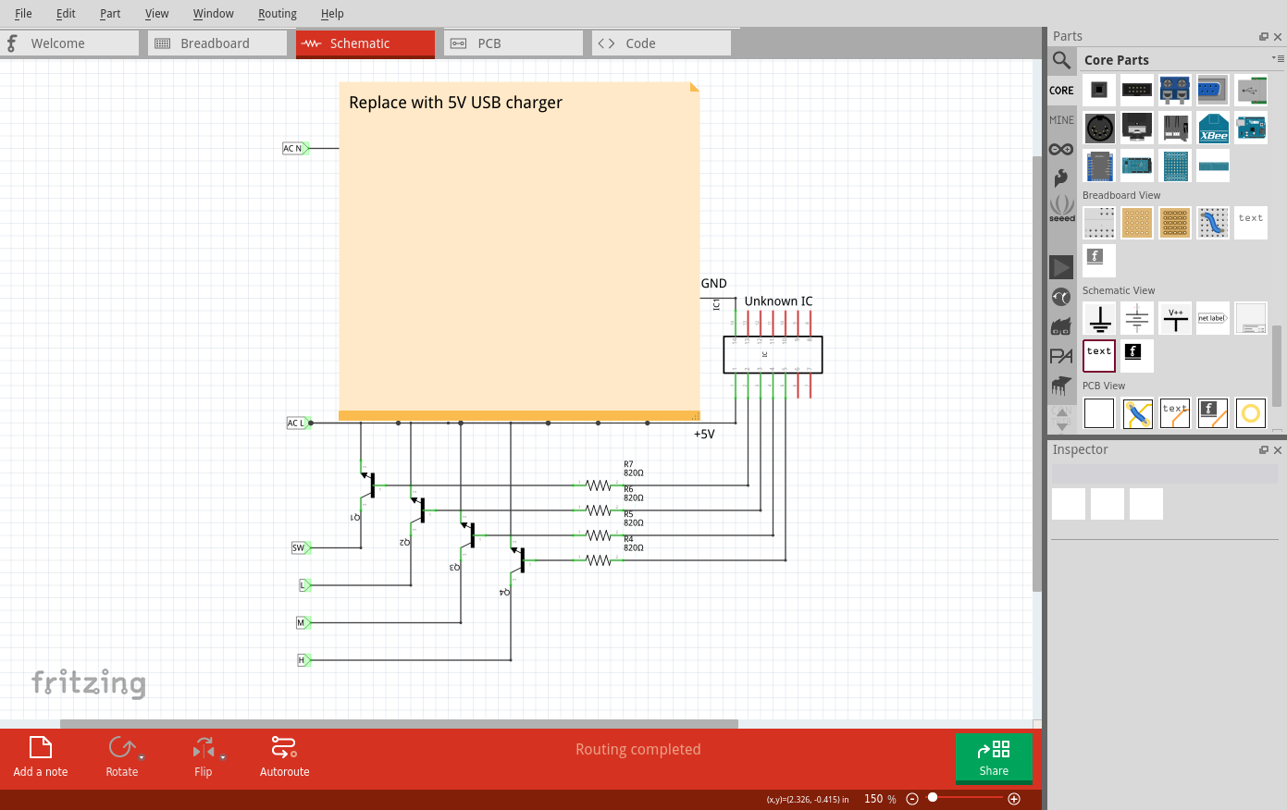Pick the XBee module part
This screenshot has width=1287, height=810.
click(1213, 128)
